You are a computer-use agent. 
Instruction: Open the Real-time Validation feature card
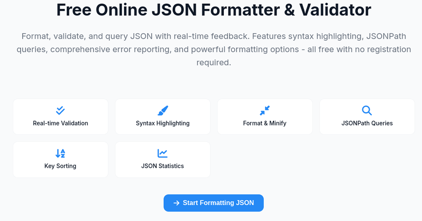pos(60,116)
